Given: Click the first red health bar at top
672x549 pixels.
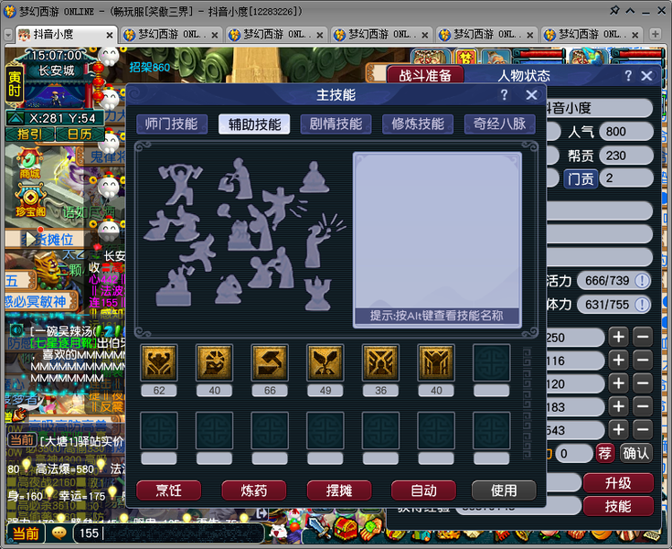Looking at the screenshot, I should 539,54.
